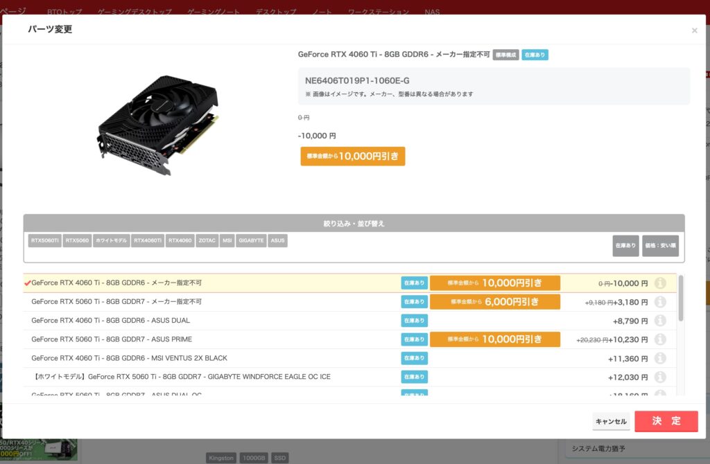Click the parts list vertical scrollbar

click(x=680, y=299)
